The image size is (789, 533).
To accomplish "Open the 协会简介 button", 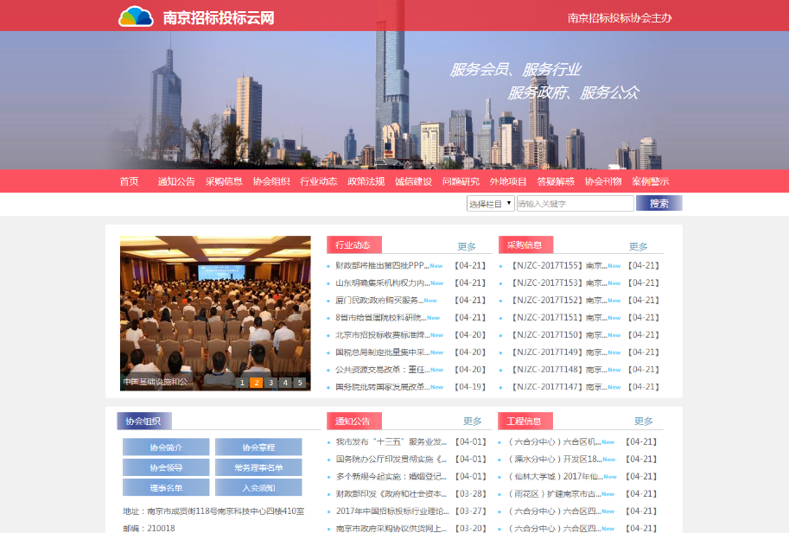I will 166,447.
